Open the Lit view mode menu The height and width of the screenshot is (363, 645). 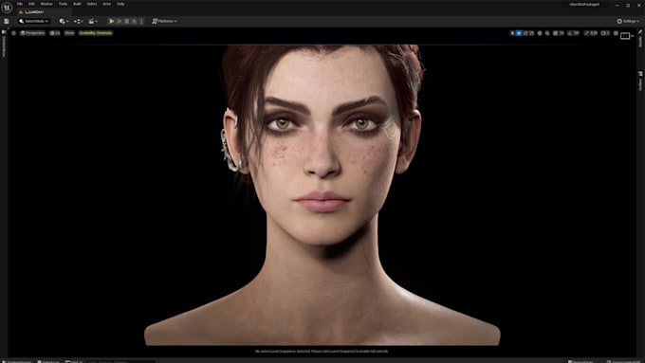(55, 33)
